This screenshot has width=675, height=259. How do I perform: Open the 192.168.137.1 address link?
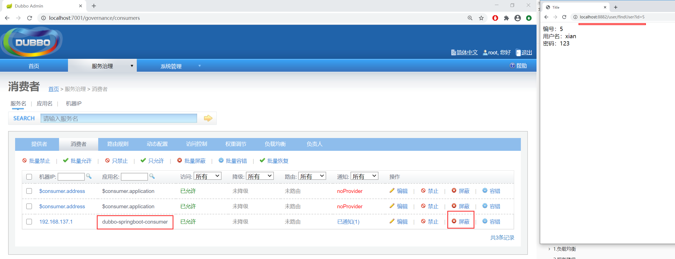pos(56,222)
